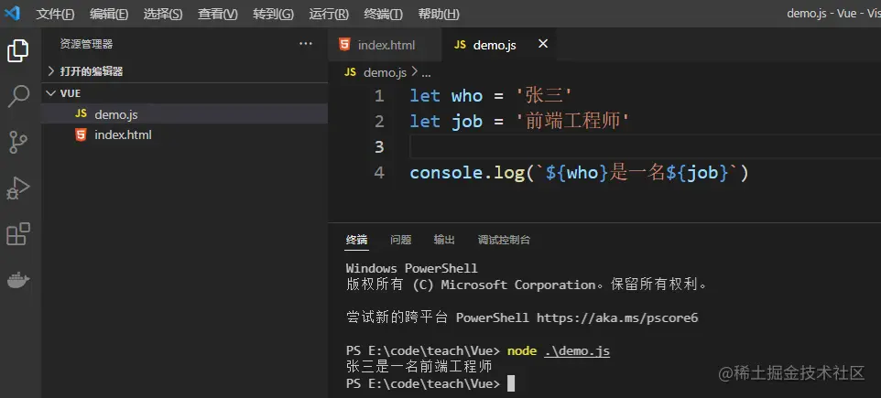This screenshot has width=881, height=398.
Task: Open the https://aka.ms/pscore6 link in terminal
Action: tap(617, 317)
